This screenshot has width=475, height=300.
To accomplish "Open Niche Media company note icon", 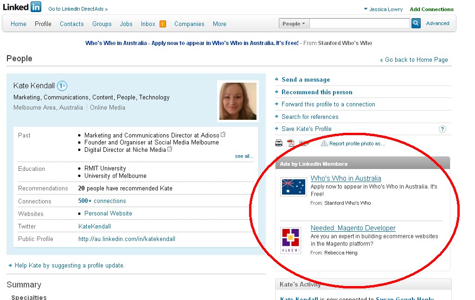I will point(170,149).
